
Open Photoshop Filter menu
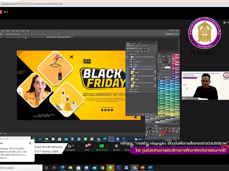coord(13,31)
